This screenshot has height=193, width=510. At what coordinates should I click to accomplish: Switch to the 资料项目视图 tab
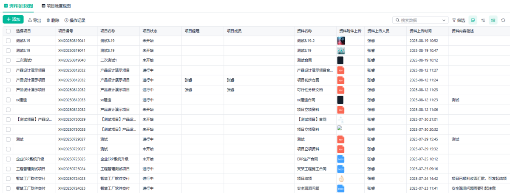click(x=18, y=6)
